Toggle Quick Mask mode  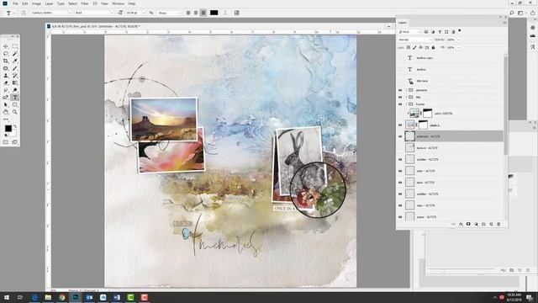[6, 142]
